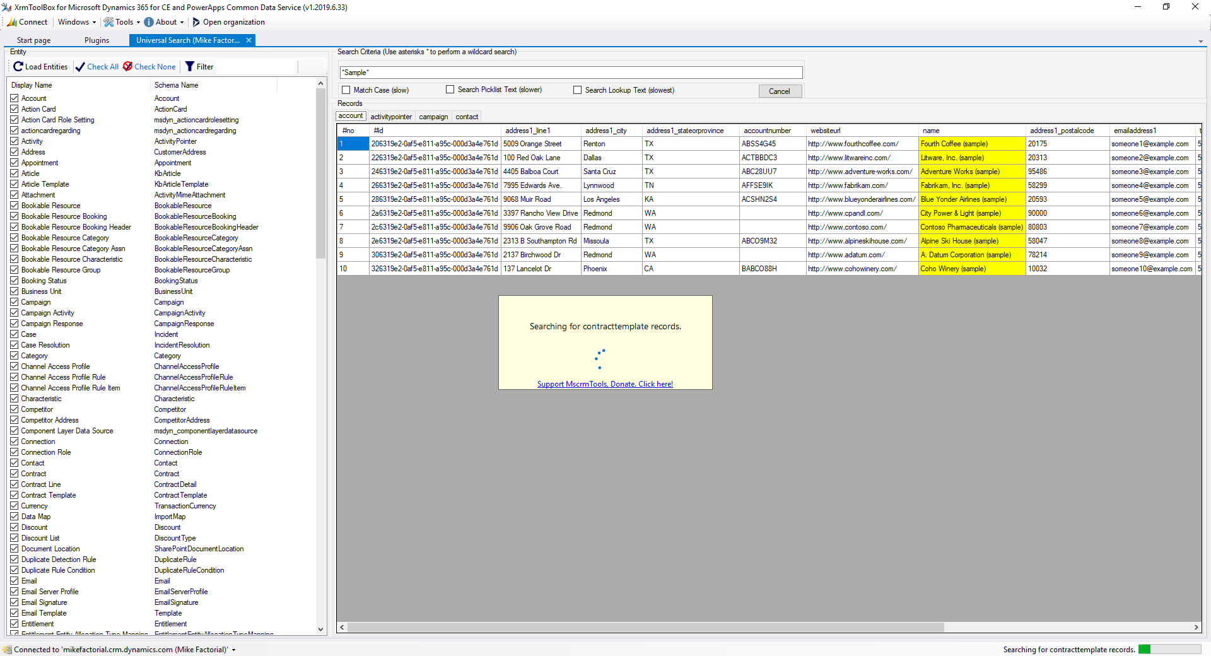Click someone5@example.com cell
The height and width of the screenshot is (656, 1211).
[1152, 199]
